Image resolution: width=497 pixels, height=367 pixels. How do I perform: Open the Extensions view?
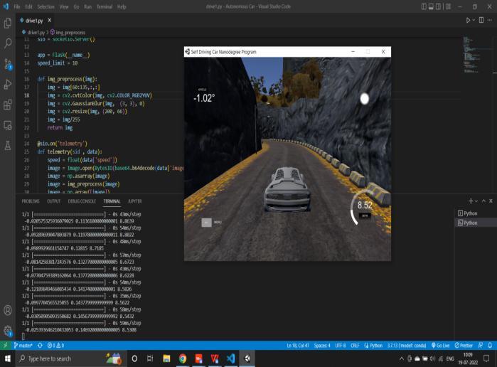point(8,105)
